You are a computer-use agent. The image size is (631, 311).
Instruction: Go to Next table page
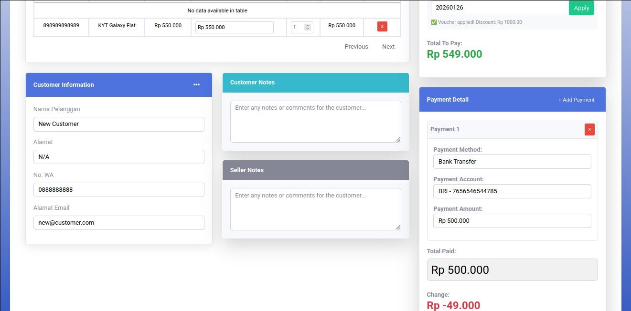388,46
